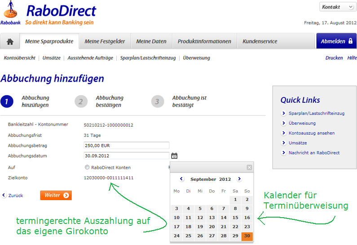Click the Abbuchungsbetrag input field

point(126,145)
